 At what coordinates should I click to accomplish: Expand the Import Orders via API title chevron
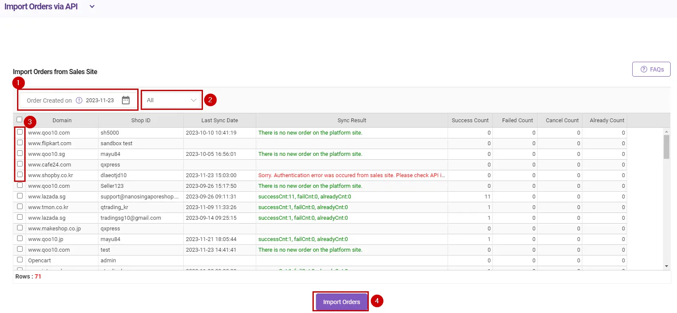[92, 7]
